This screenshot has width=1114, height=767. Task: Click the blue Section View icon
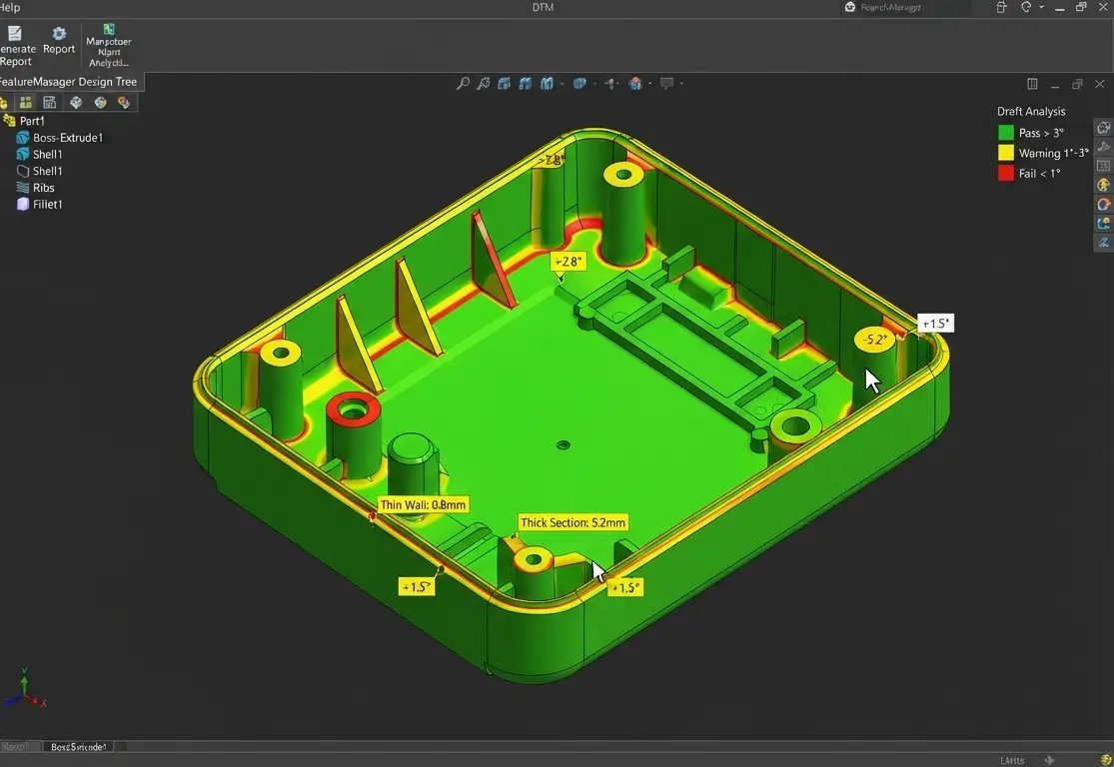point(526,84)
